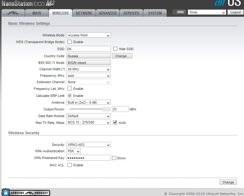Click the Genuine Product badge
This screenshot has height=196, width=244.
26,193
